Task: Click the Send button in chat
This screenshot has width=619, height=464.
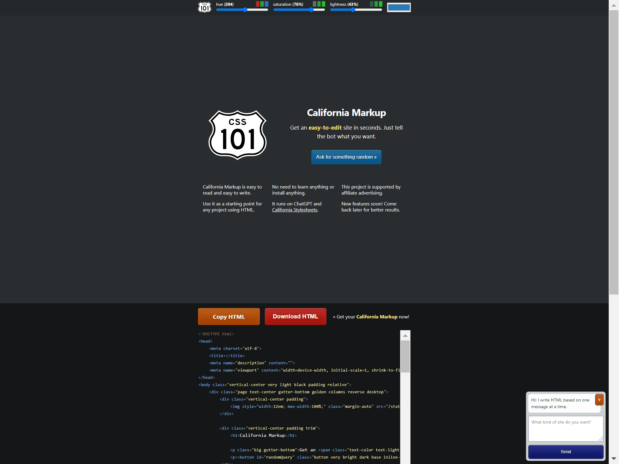Action: [x=566, y=452]
